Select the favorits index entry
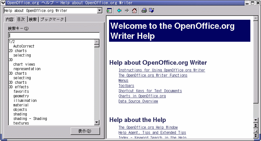 coord(21,92)
